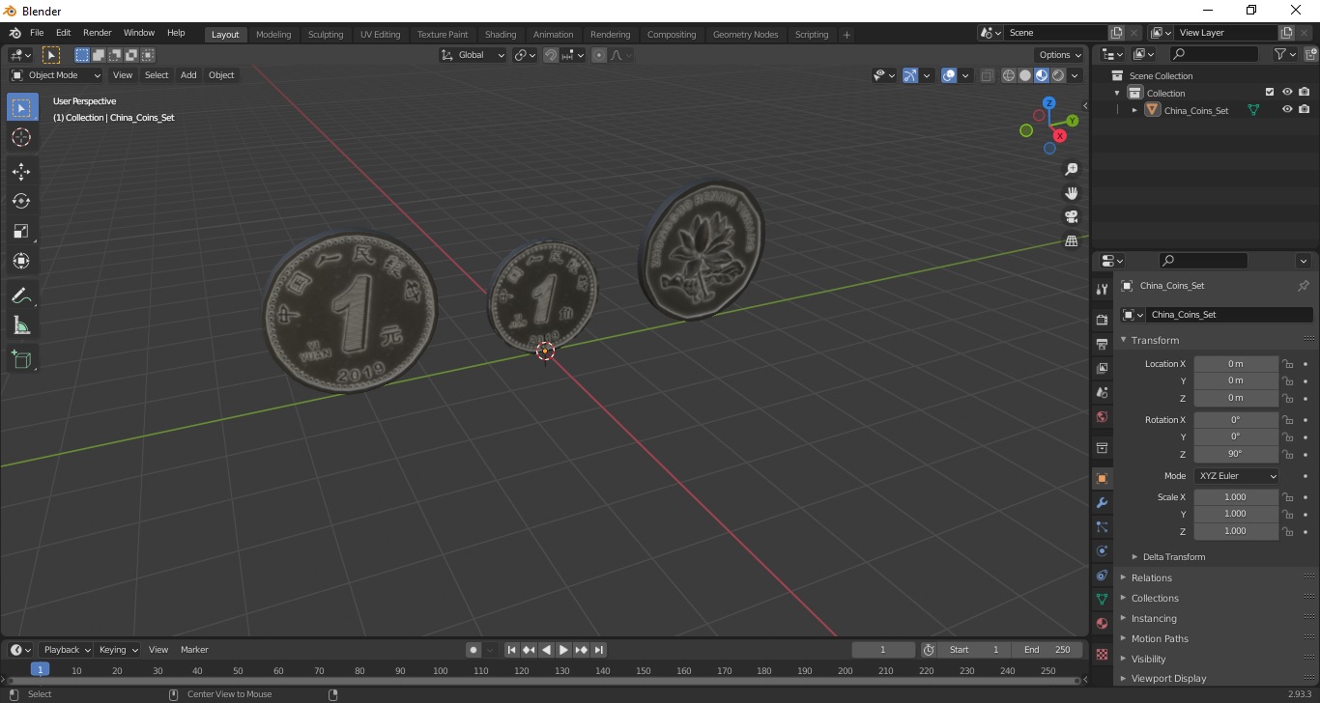Hide China_Coins_Set in viewport via eye icon
1320x703 pixels.
tap(1287, 110)
